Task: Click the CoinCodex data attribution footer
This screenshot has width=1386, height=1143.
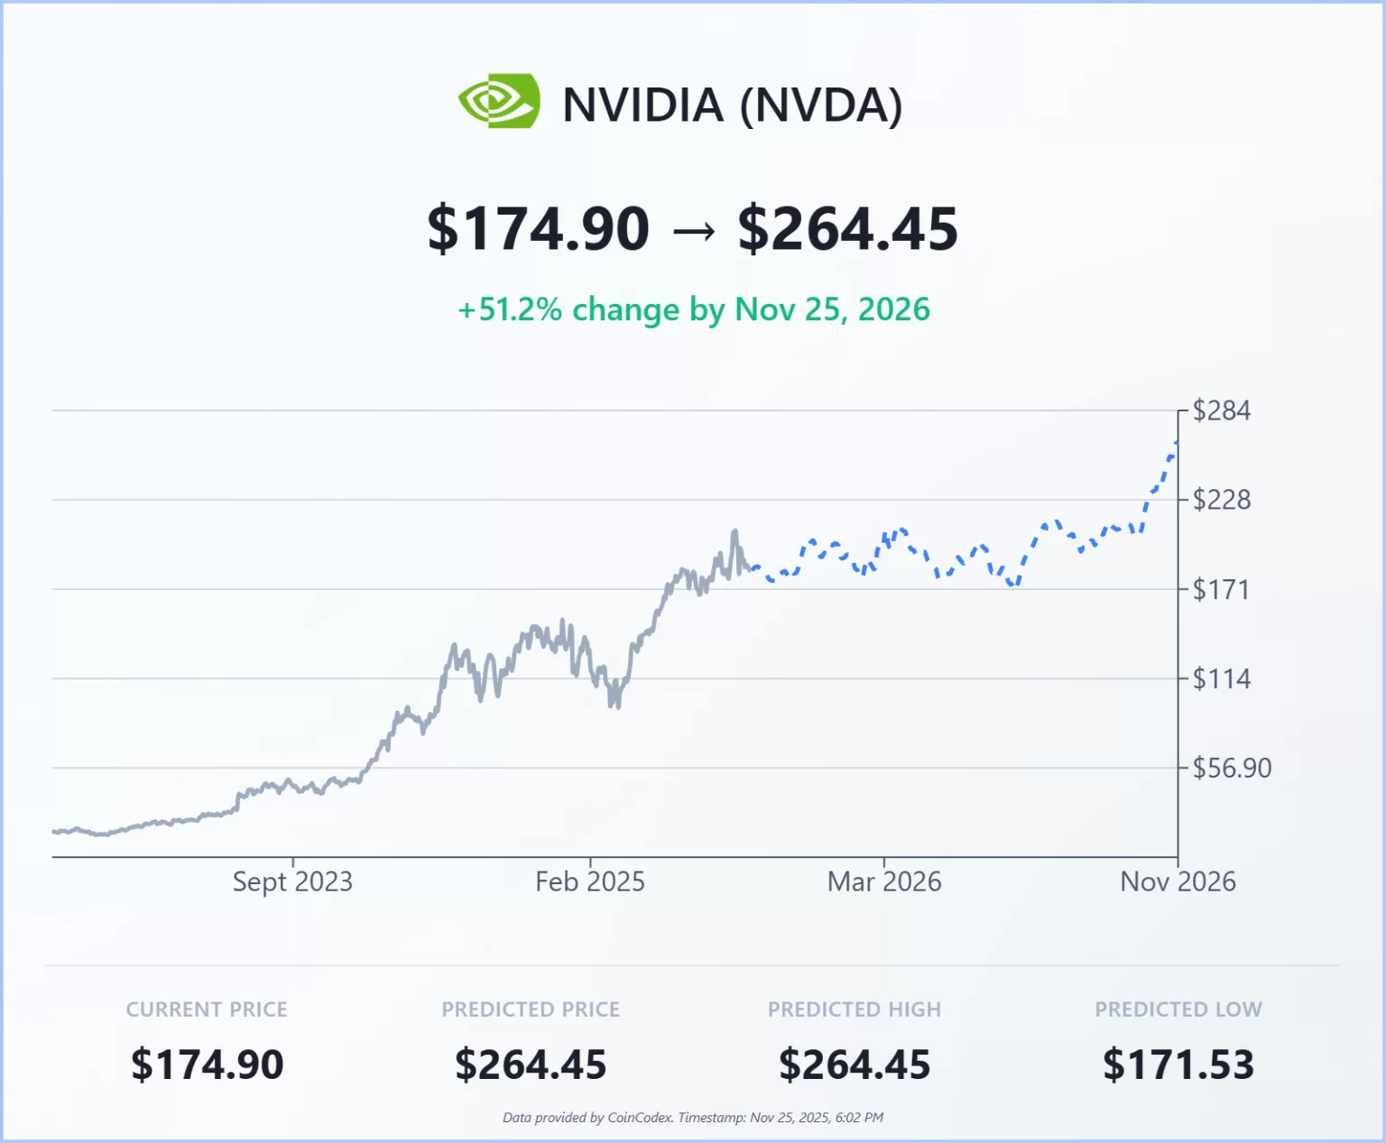Action: pyautogui.click(x=693, y=1118)
